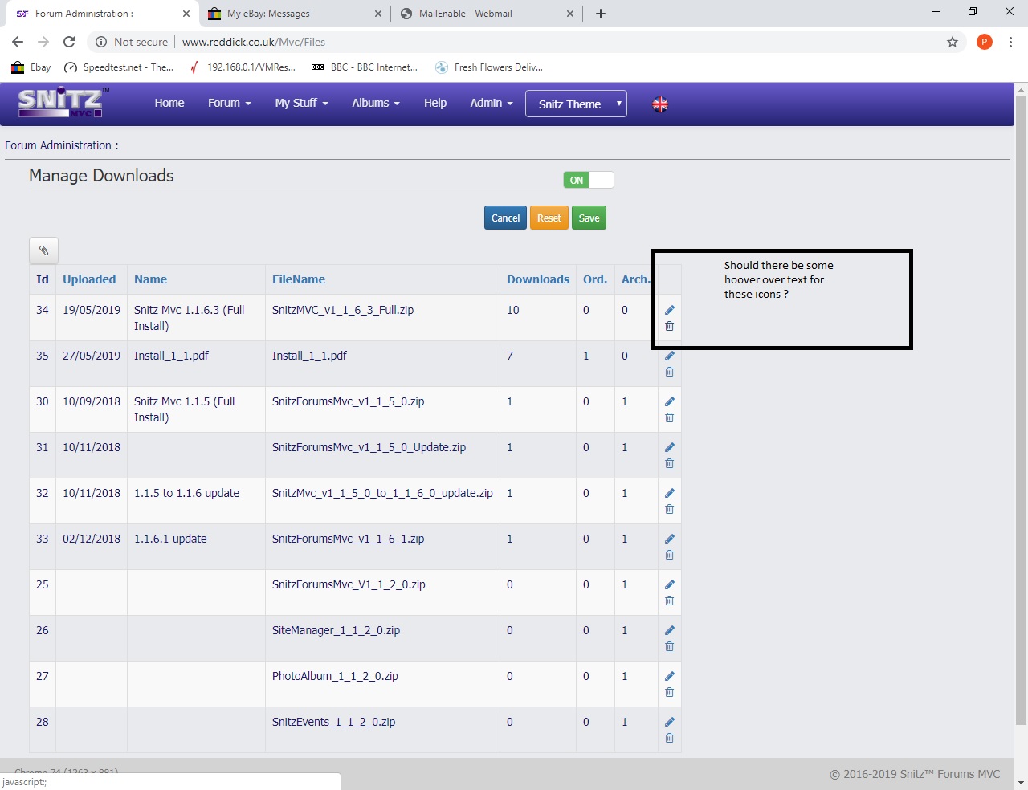
Task: Expand the Forum navigation menu
Action: (x=229, y=103)
